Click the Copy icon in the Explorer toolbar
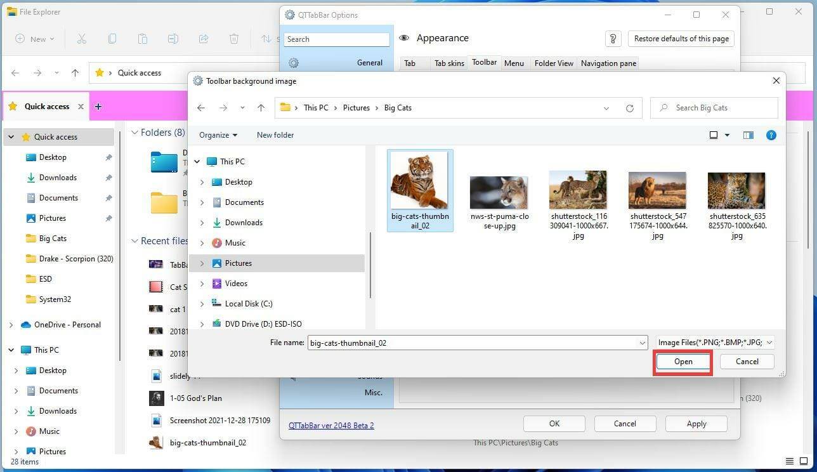Screen dimensions: 817x472 click(x=112, y=39)
